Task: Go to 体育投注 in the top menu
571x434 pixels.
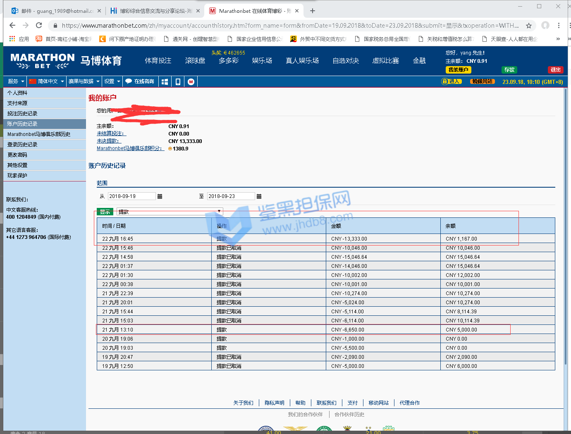Action: point(158,61)
